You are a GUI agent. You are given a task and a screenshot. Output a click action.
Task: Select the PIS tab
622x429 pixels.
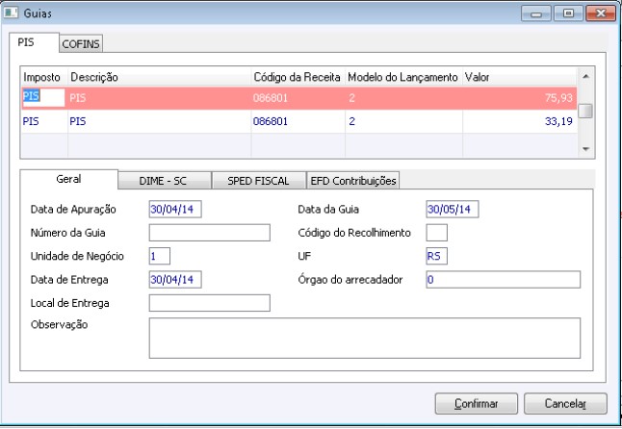pyautogui.click(x=34, y=42)
